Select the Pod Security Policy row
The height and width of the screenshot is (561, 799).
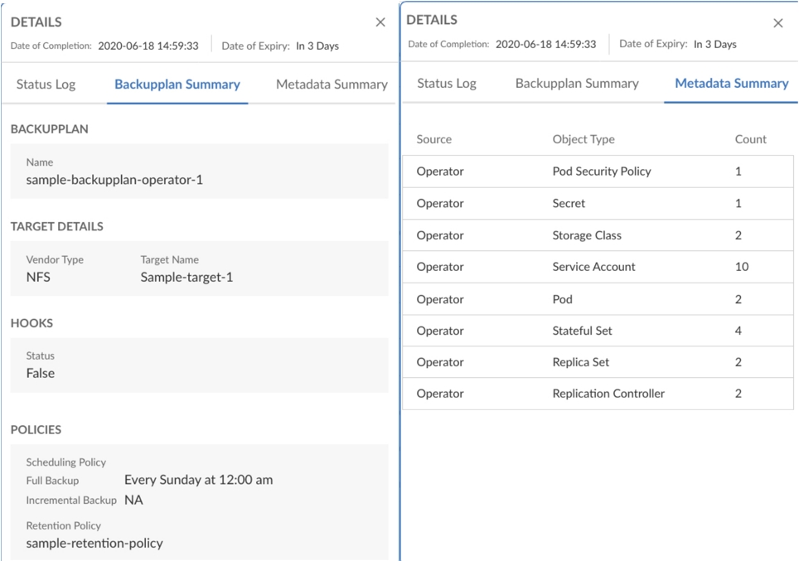point(601,172)
